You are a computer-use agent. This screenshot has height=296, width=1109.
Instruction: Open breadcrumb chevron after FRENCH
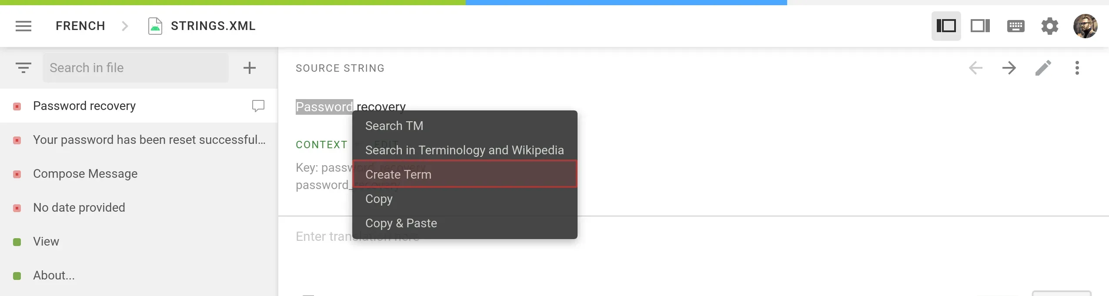[x=125, y=26]
